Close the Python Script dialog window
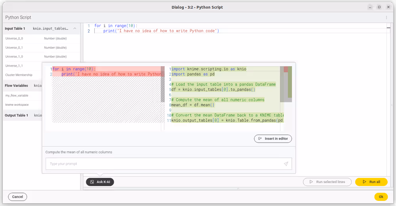396x206 pixels. (x=388, y=7)
